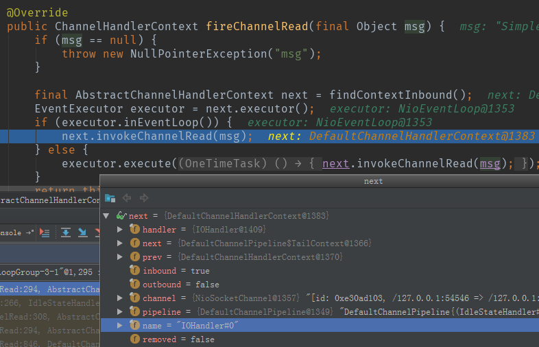Click the (OneTimeTask) cast in executor.execute
The image size is (539, 347).
223,164
